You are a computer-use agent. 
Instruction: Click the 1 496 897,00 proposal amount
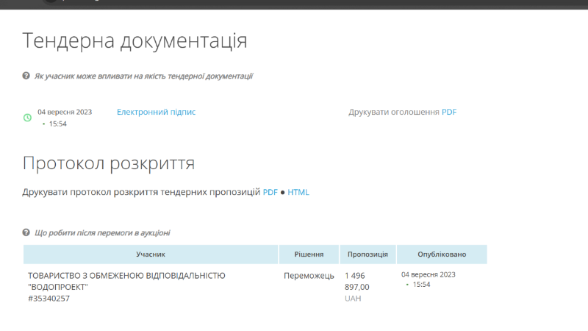coord(357,281)
